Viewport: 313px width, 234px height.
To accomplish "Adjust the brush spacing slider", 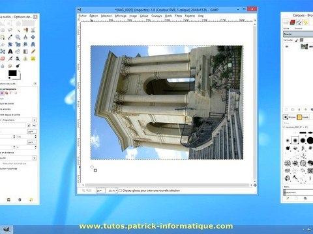I will pos(298,192).
